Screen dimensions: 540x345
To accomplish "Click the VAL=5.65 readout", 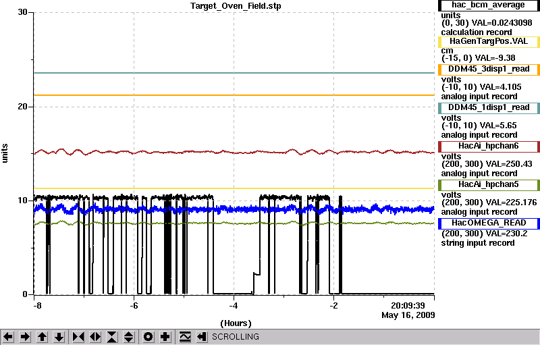I will pos(498,126).
